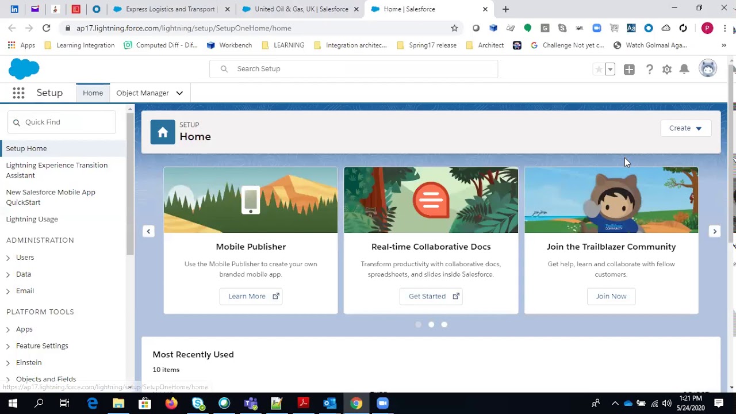Select the second carousel page dot
Screen dimensions: 736x414
[x=431, y=324]
